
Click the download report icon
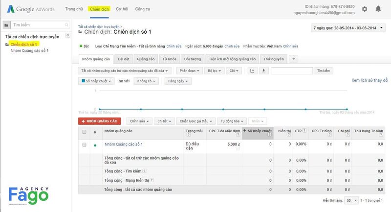(x=263, y=71)
